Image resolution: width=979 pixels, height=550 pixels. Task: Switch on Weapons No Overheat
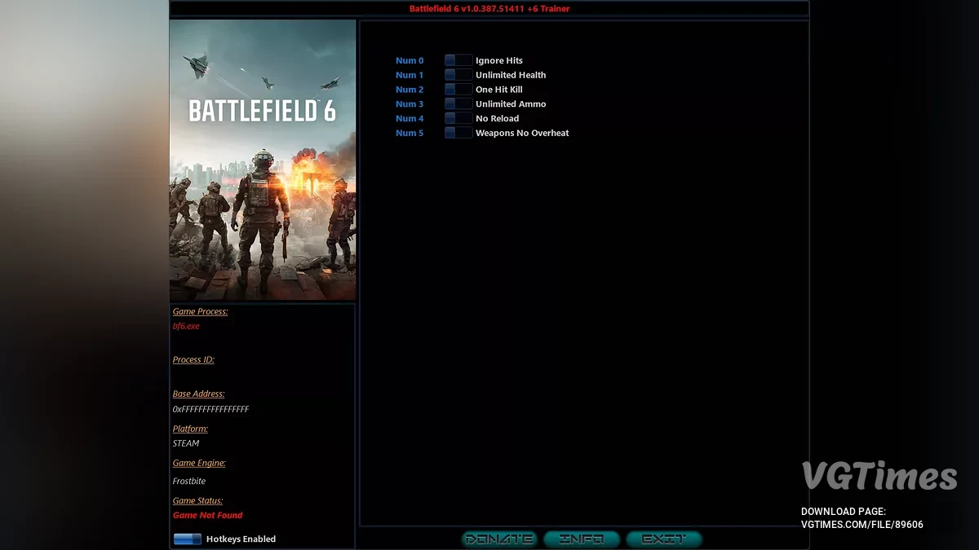[458, 133]
